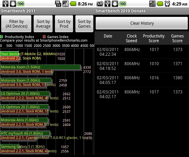The height and width of the screenshot is (157, 189).
Task: Select Motorola Xoom (1.5GHz) productivity bar
Action: [40, 67]
